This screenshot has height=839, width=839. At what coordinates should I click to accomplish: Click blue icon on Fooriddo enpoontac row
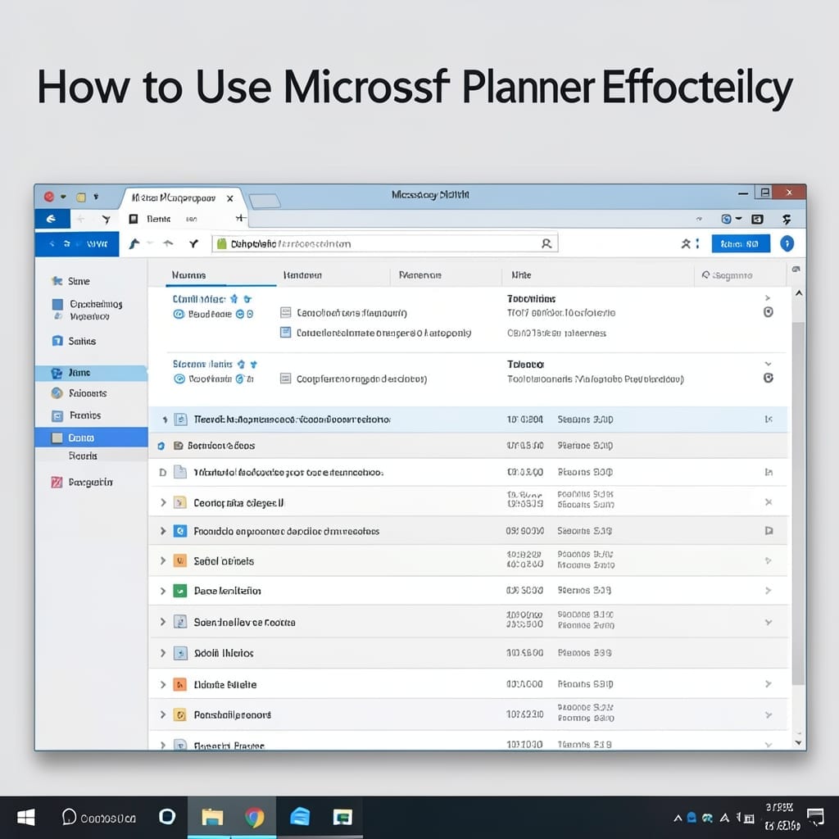point(180,531)
